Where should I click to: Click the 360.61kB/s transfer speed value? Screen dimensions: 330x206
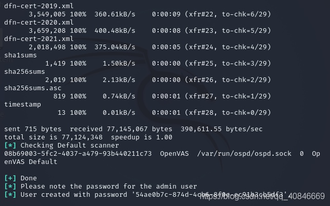(115, 14)
